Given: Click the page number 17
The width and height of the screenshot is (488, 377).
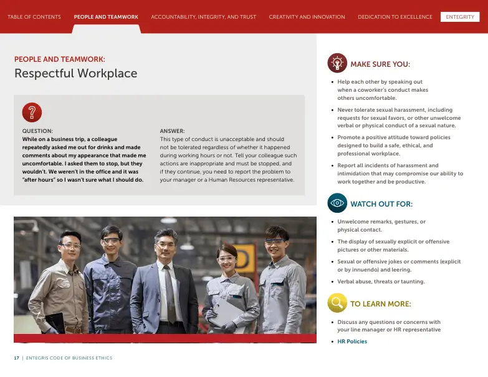Looking at the screenshot, I should click(16, 358).
